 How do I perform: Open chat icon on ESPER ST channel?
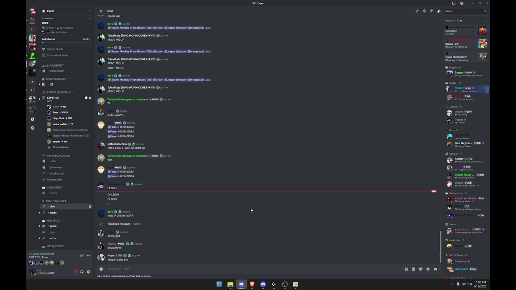[x=86, y=98]
